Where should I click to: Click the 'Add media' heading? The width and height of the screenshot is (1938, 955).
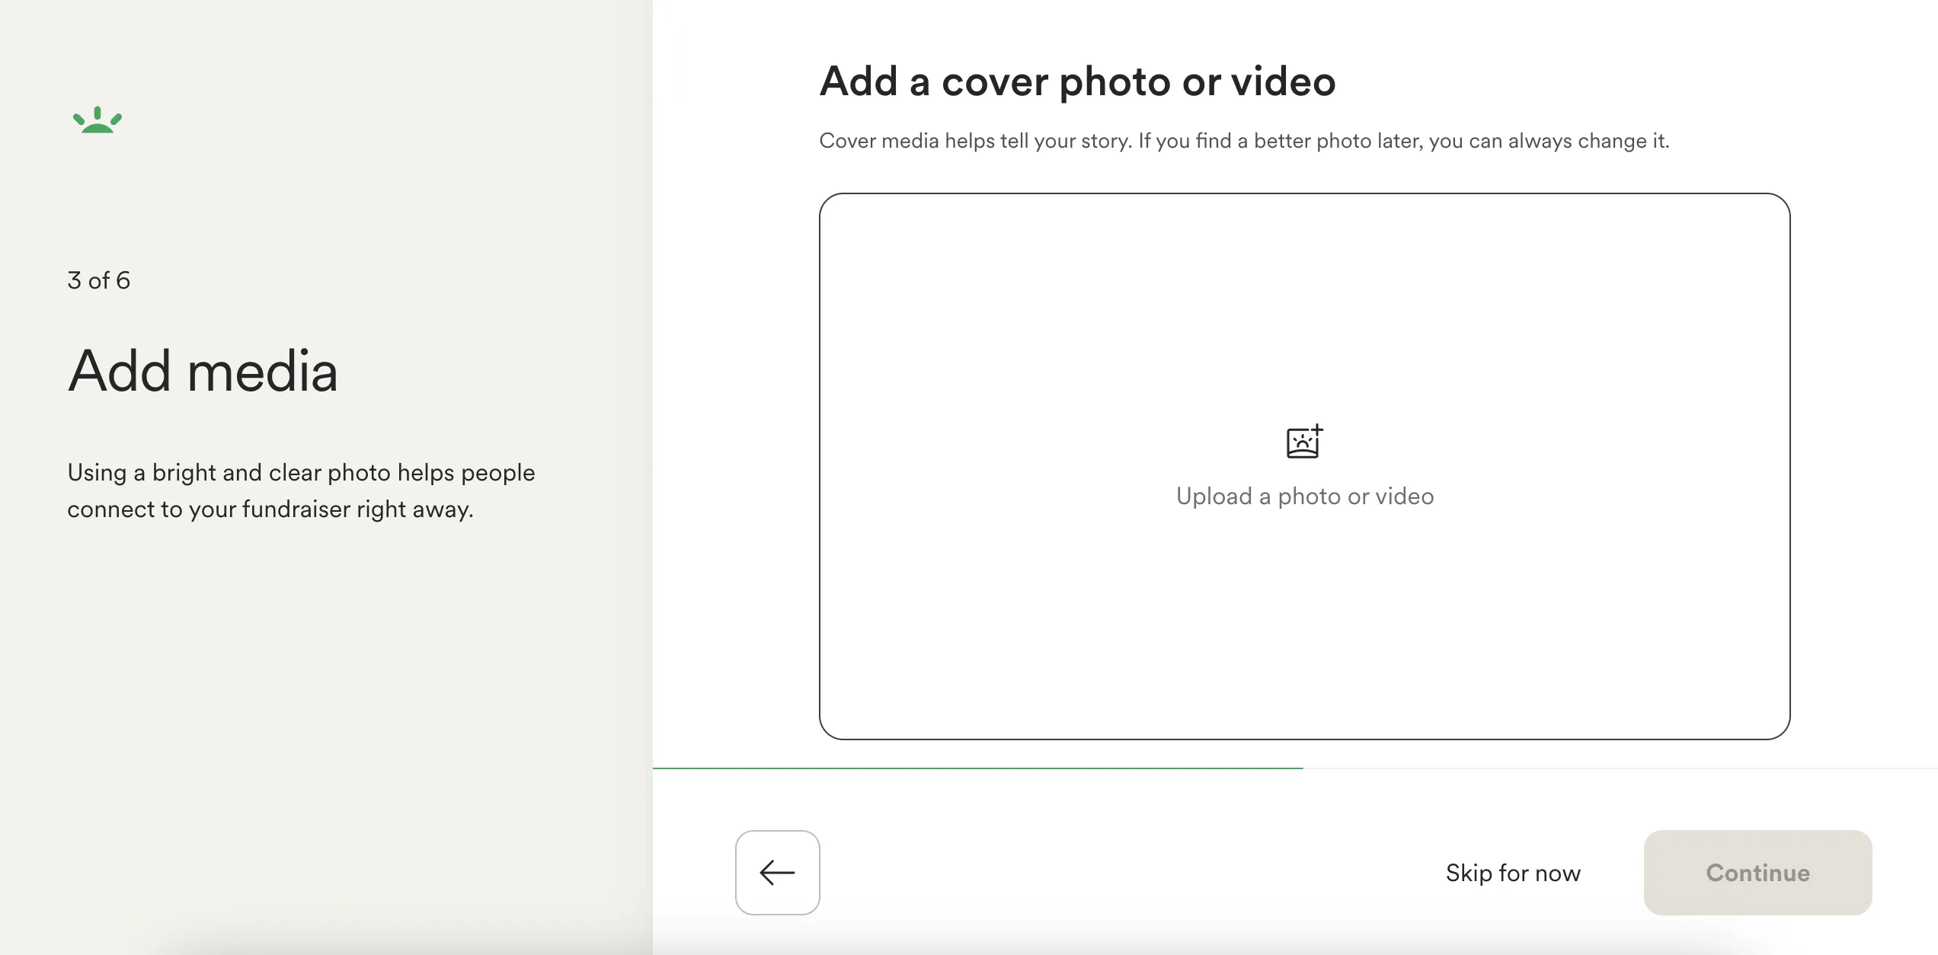(x=203, y=371)
